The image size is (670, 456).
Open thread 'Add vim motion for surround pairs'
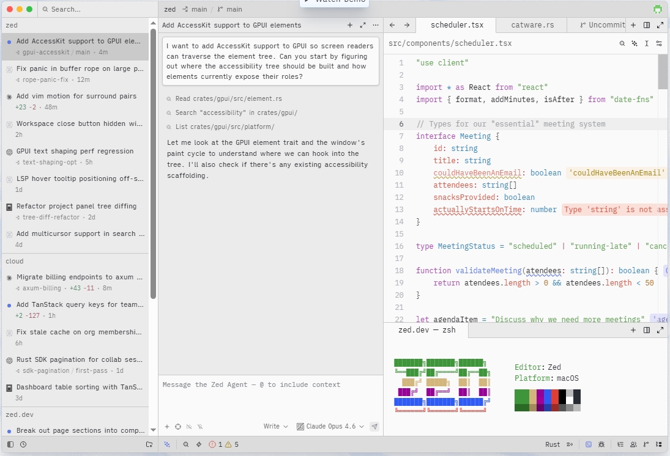pyautogui.click(x=75, y=101)
